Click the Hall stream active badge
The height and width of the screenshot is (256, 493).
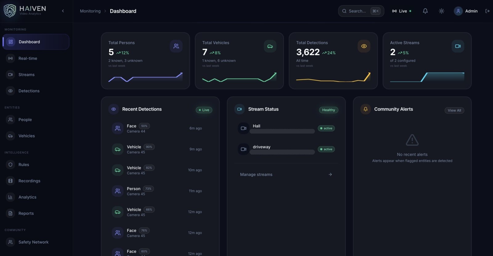pos(326,128)
